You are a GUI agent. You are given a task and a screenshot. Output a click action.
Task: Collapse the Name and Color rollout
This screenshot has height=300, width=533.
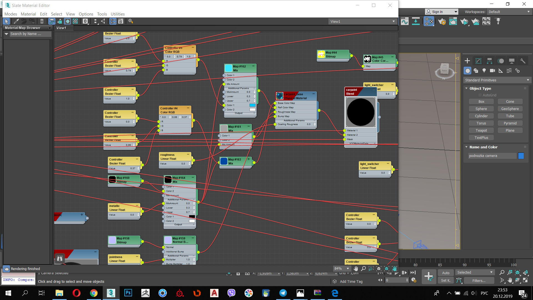466,147
